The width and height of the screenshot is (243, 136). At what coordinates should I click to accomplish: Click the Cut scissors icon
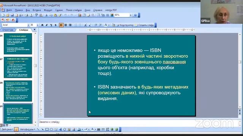pos(46,15)
